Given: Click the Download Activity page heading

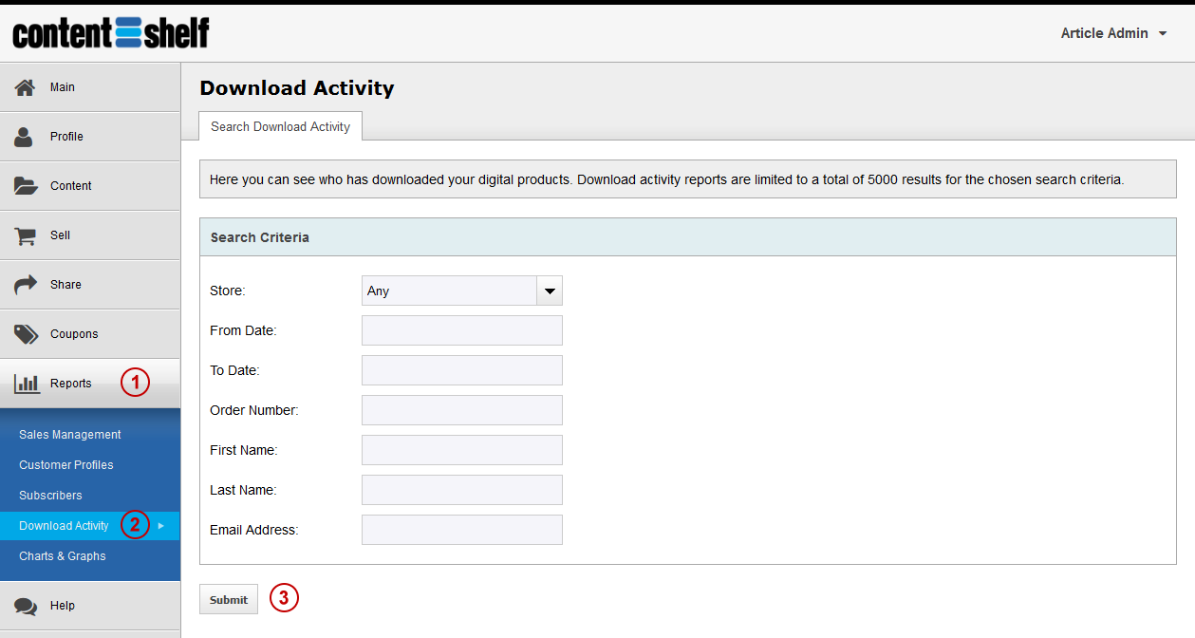Looking at the screenshot, I should [297, 88].
